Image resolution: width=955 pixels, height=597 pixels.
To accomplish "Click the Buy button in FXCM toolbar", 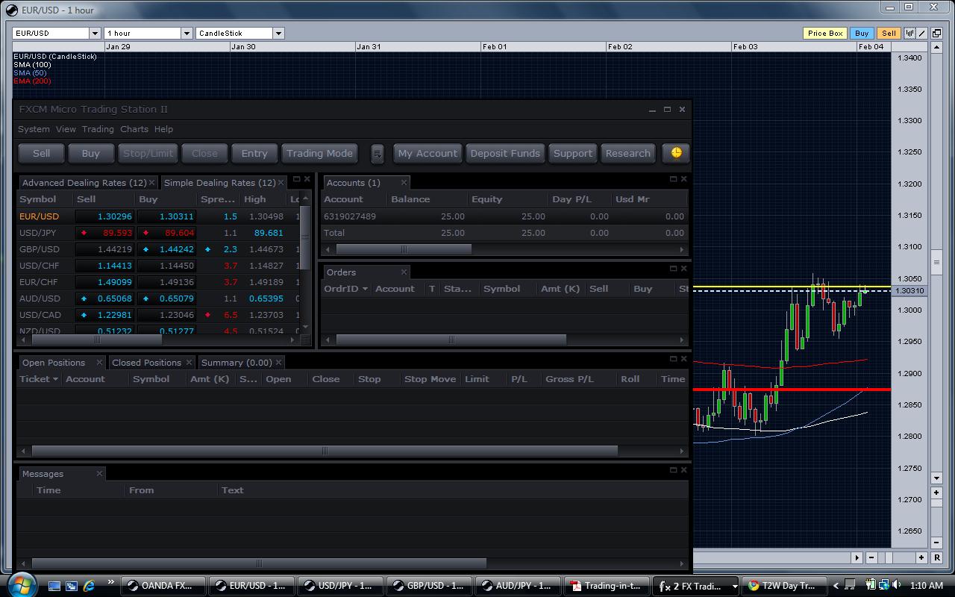I will point(91,153).
